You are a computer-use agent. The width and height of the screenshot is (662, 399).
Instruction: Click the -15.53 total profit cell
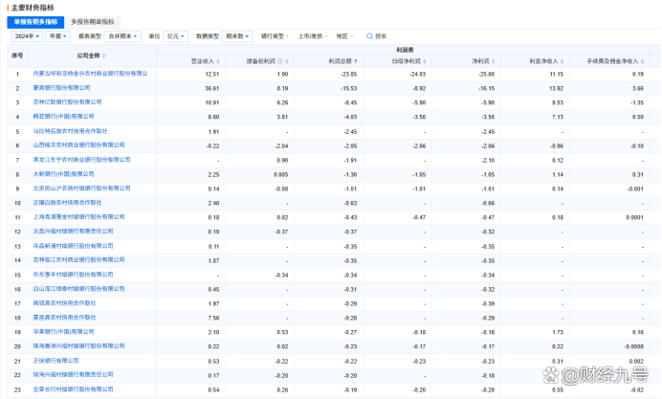349,89
